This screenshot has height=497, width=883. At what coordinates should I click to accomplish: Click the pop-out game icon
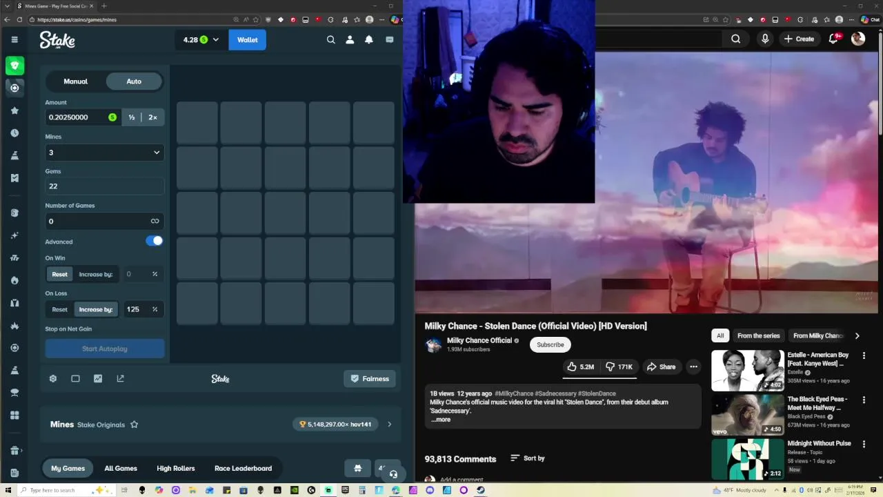click(121, 378)
